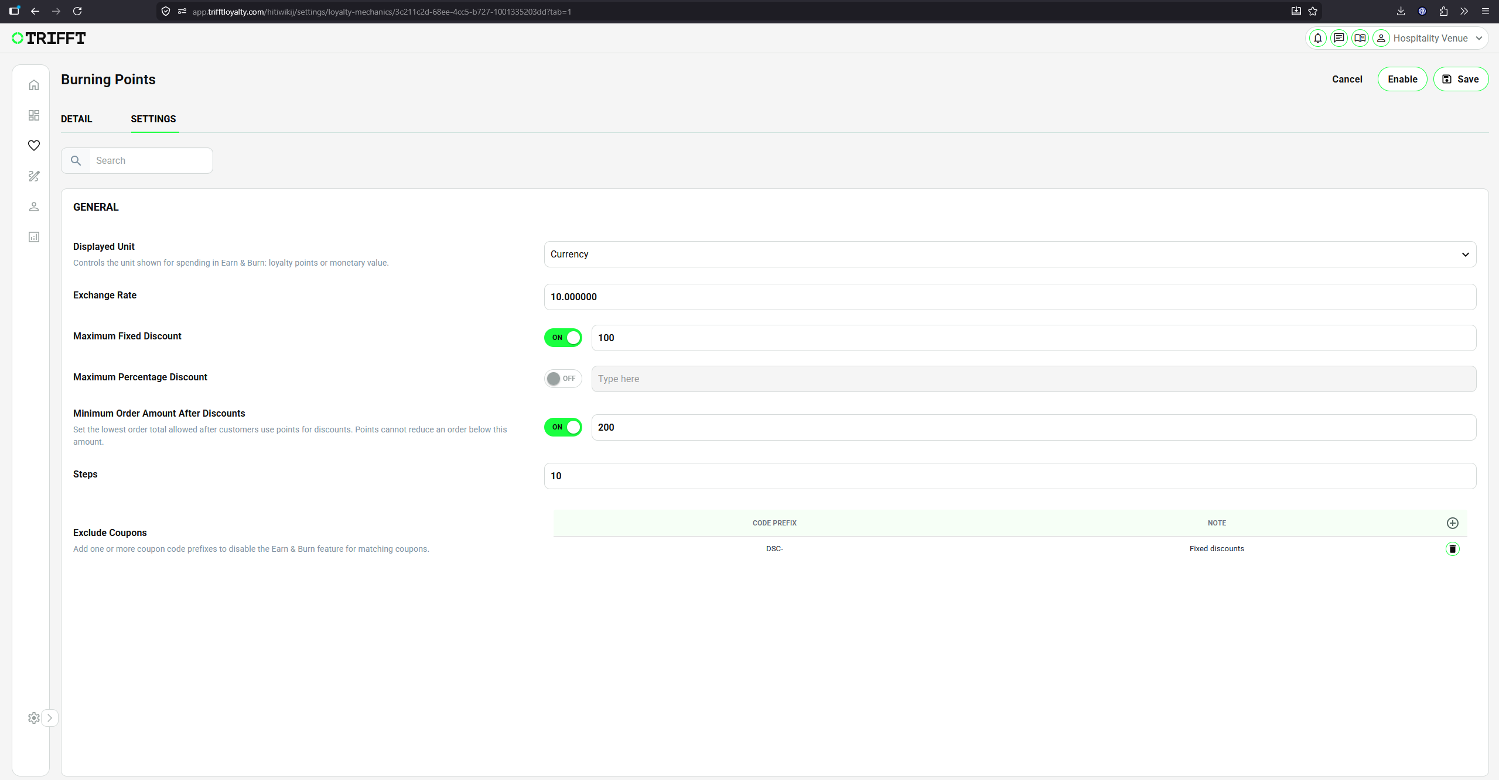Open the dashboard grid icon in sidebar
Screen dimensions: 1499x780
(34, 115)
